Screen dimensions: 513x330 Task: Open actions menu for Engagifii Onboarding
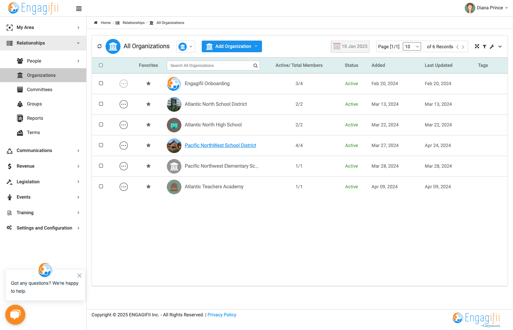[124, 83]
